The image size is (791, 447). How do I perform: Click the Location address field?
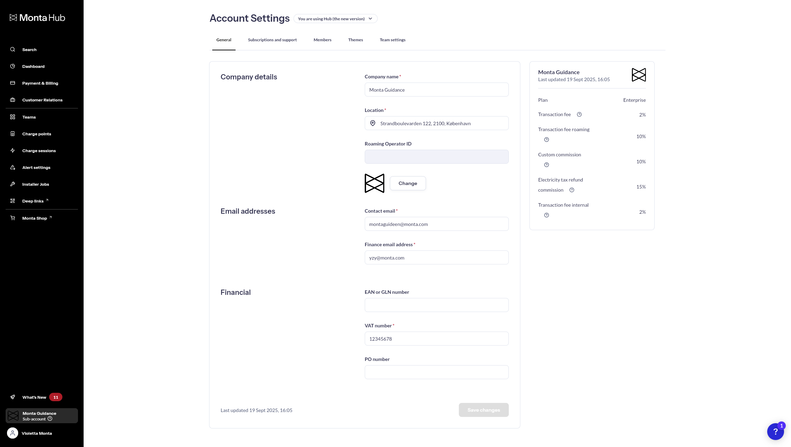436,123
